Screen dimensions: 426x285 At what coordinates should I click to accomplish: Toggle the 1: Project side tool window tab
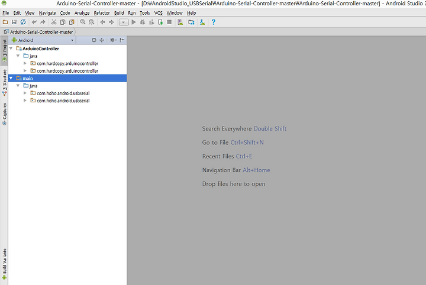pos(4,50)
